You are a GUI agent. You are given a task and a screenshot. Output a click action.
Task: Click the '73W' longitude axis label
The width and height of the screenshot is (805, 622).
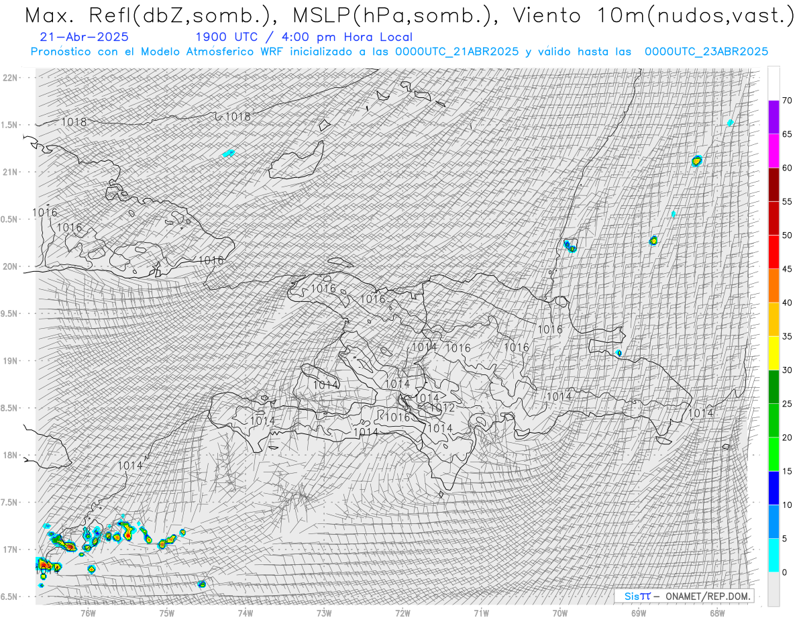(x=324, y=612)
